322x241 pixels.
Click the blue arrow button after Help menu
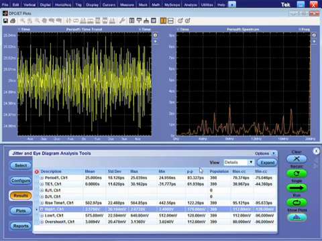pyautogui.click(x=232, y=5)
